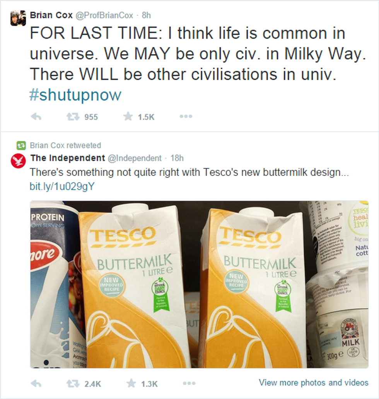Viewport: 379px width, 399px height.
Task: Click the green retweeted indicator icon
Action: [21, 146]
